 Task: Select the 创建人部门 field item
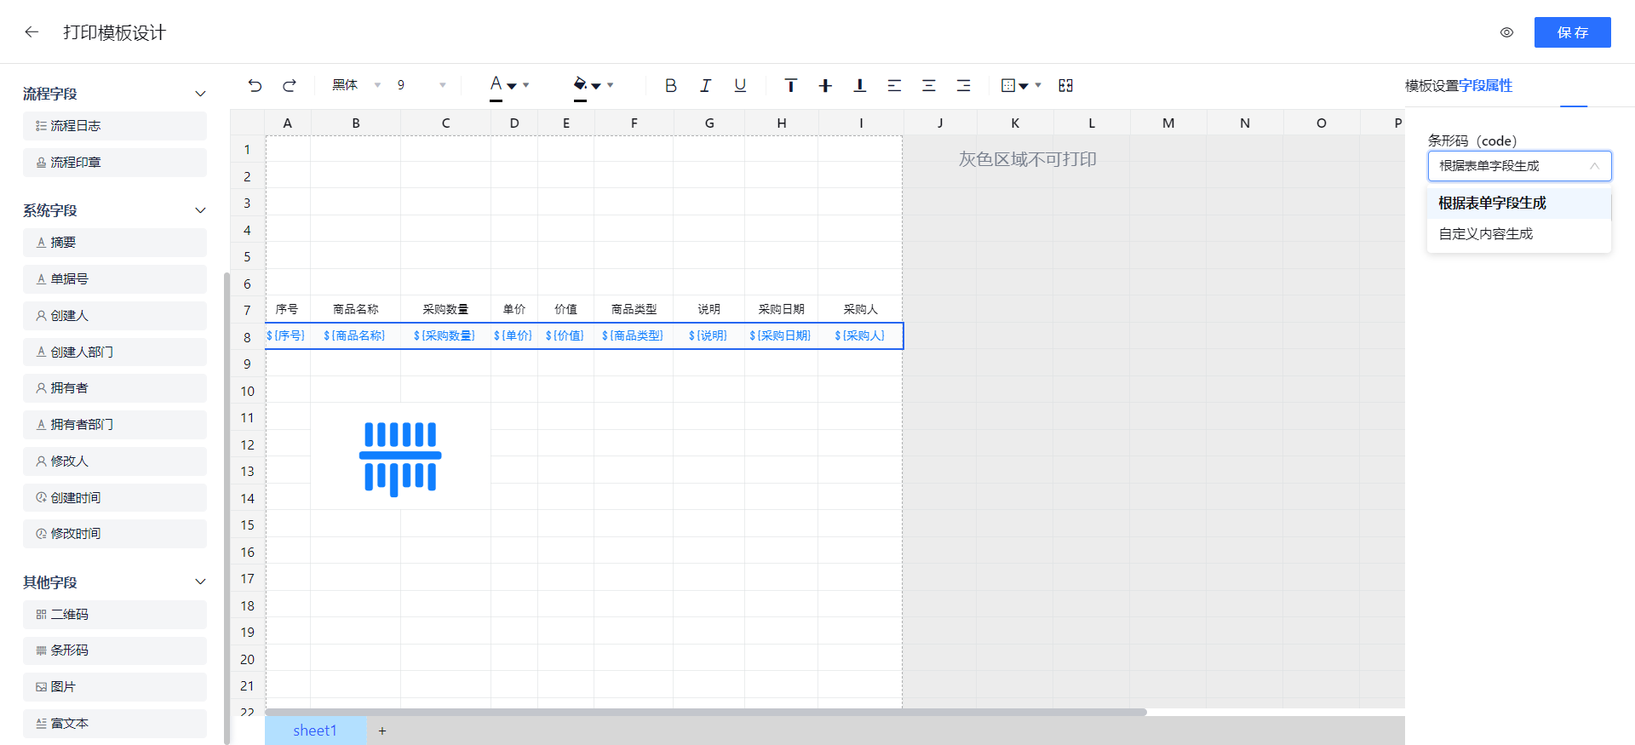click(x=115, y=352)
